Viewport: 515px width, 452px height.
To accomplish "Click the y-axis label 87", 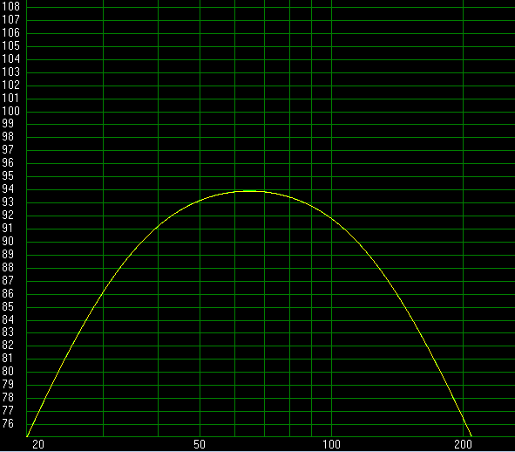I will 8,280.
